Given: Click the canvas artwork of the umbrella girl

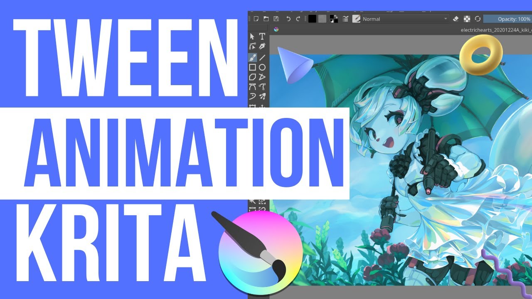Looking at the screenshot, I should point(401,170).
